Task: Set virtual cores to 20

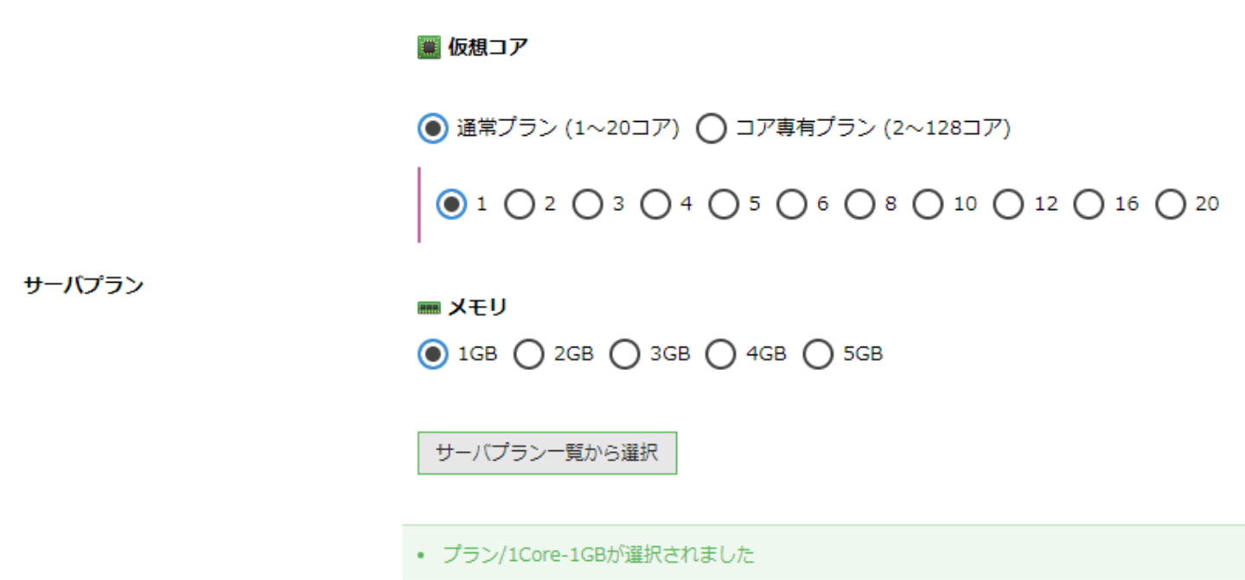Action: [1171, 205]
